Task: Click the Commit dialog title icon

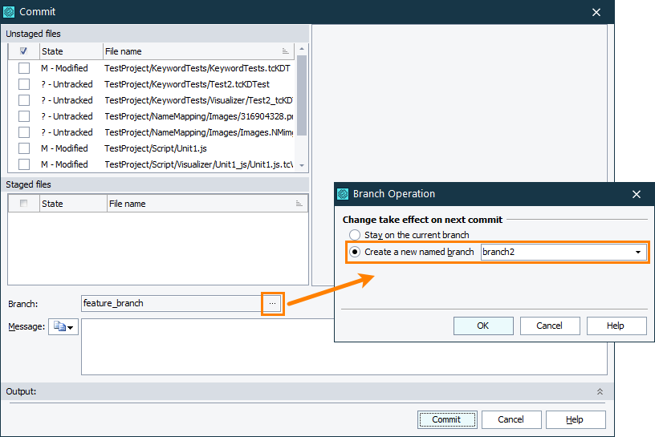Action: coord(9,12)
